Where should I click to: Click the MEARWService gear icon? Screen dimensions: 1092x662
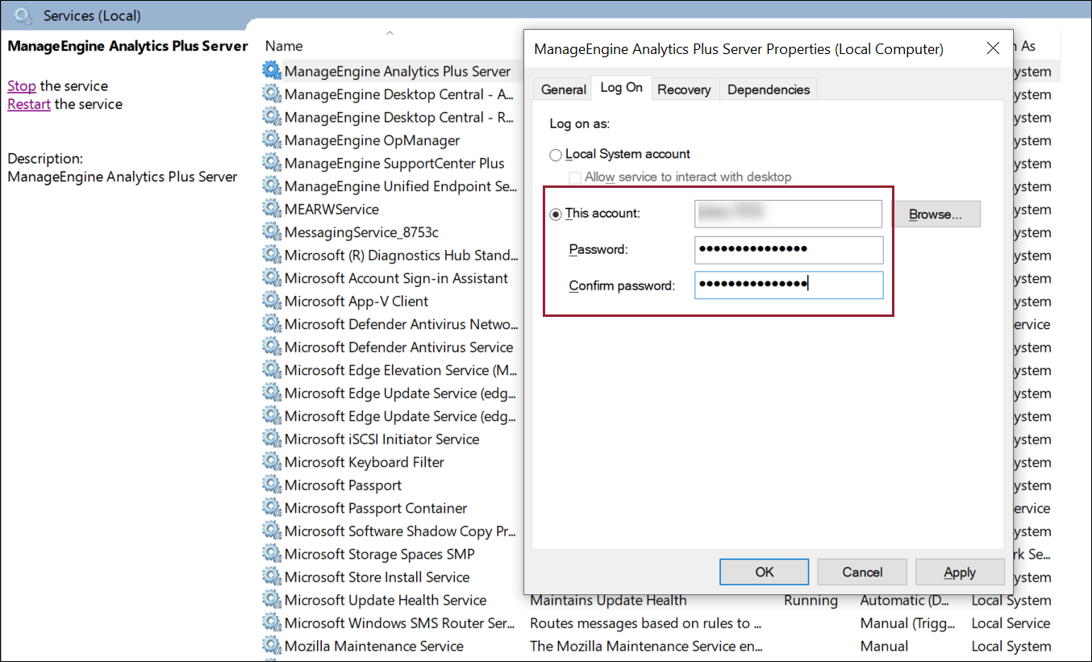pyautogui.click(x=272, y=209)
